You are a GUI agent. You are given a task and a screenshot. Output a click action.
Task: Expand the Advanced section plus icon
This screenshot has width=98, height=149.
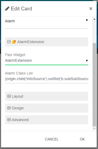[x=9, y=119]
